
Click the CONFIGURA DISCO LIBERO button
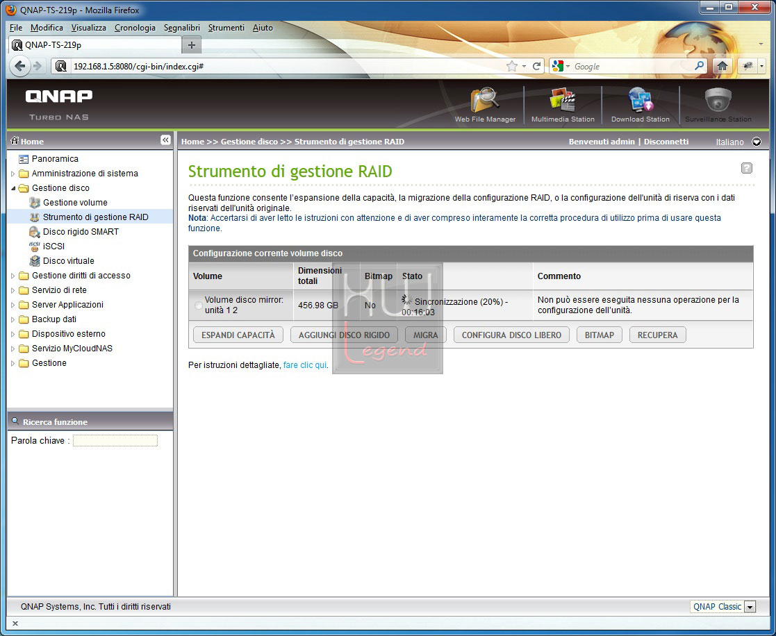tap(511, 335)
